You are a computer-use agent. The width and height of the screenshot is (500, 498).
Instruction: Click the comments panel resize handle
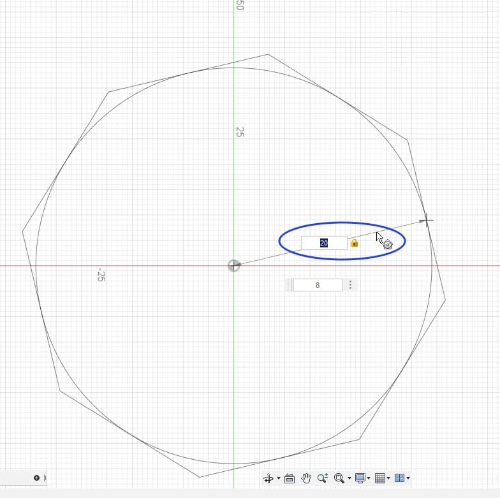coord(45,478)
